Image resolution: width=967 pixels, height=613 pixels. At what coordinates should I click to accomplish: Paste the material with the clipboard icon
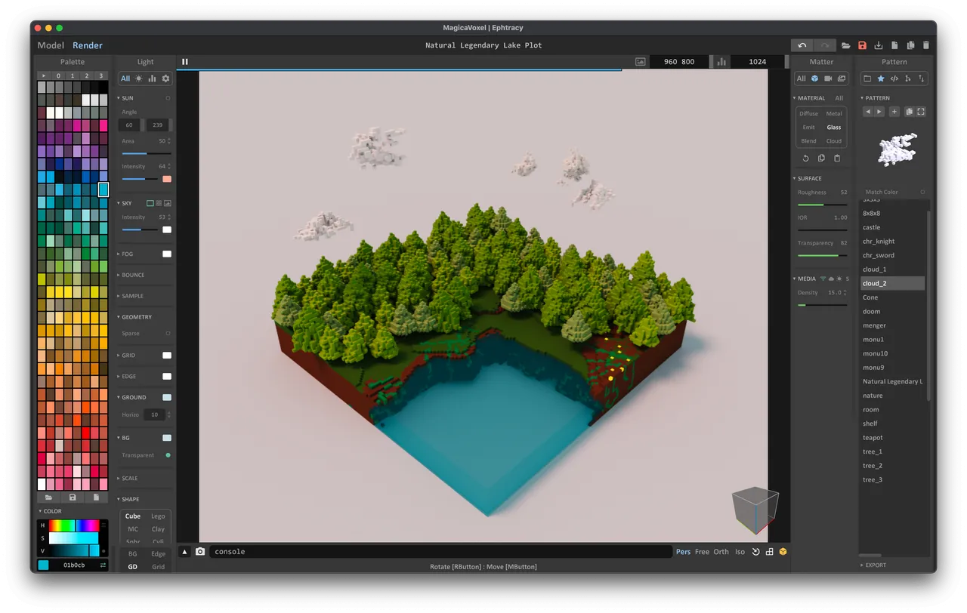point(837,159)
